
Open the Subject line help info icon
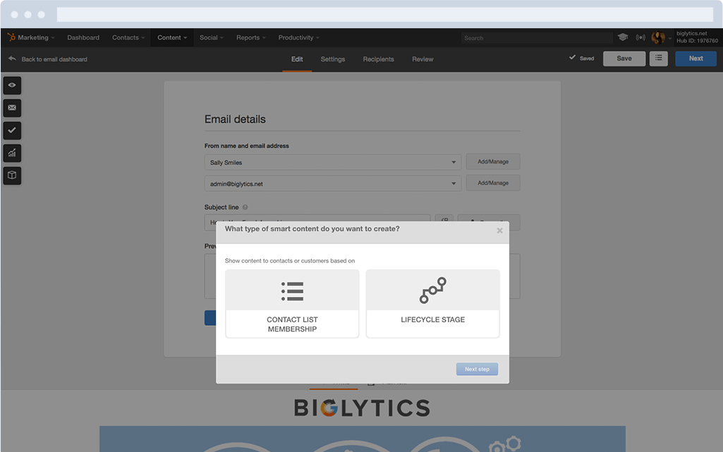(245, 207)
